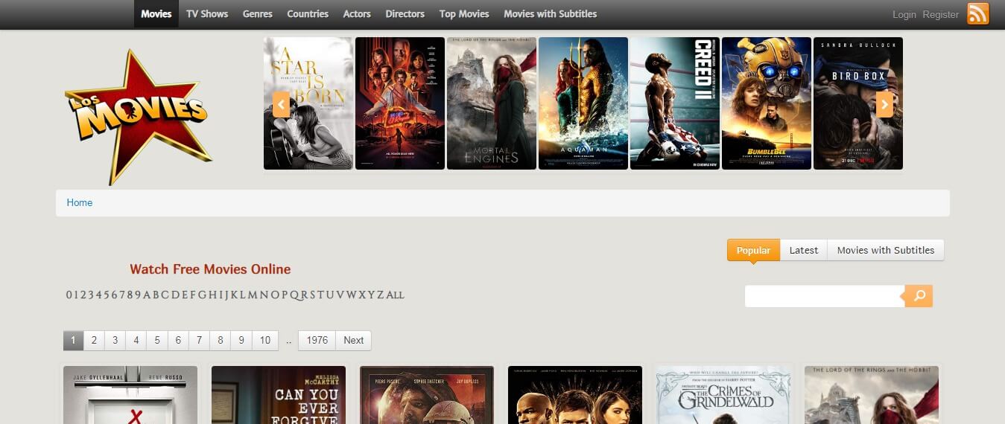Open A Star Is Born poster
This screenshot has height=424, width=1005.
tap(308, 103)
